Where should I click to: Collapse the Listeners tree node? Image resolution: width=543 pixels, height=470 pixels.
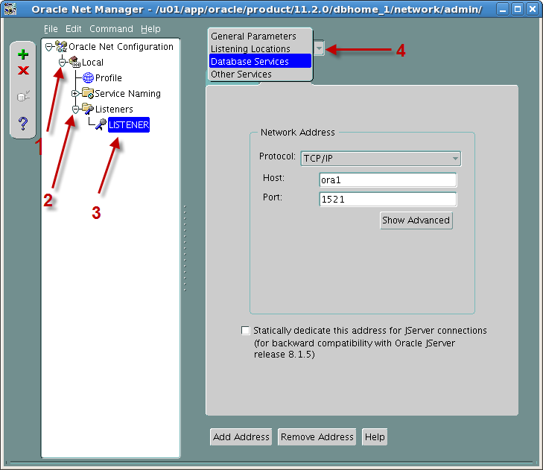75,109
